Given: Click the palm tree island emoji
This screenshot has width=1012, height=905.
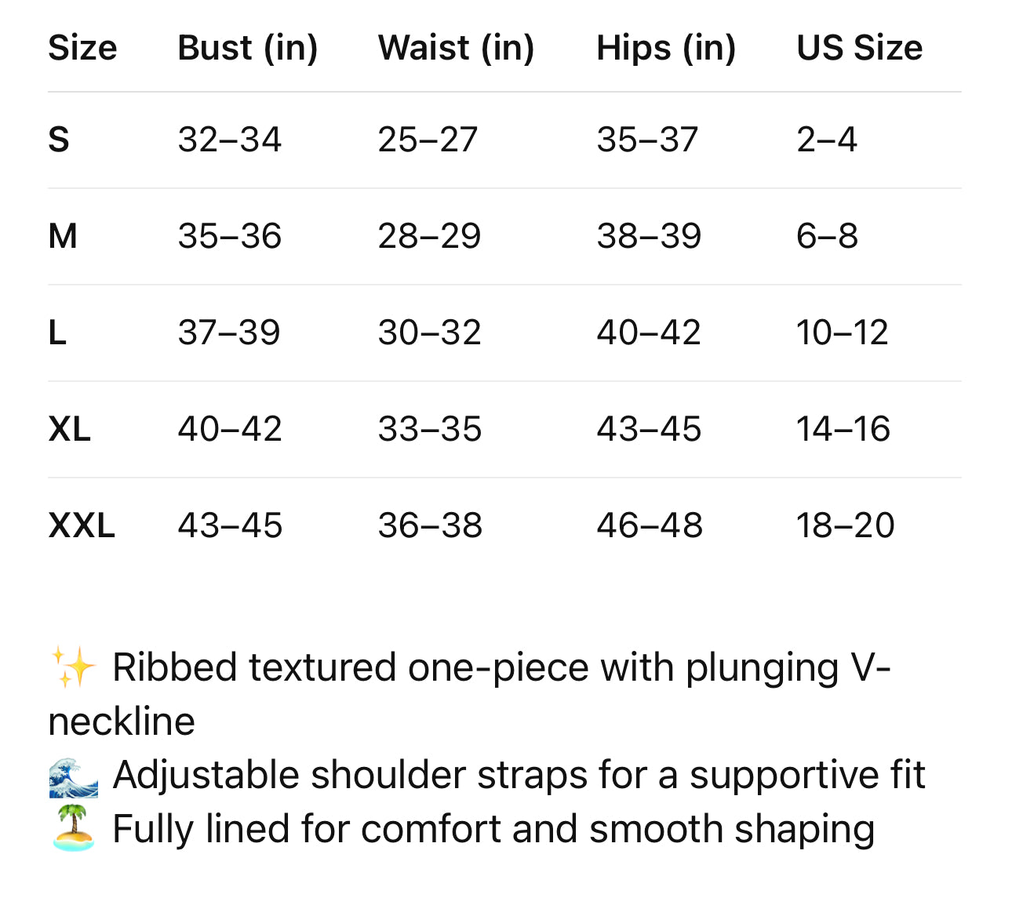Looking at the screenshot, I should click(73, 829).
